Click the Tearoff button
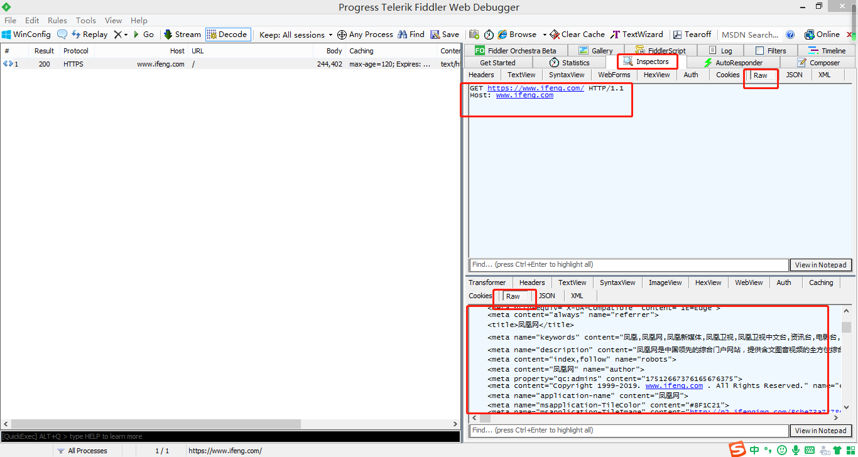The image size is (858, 457). [692, 35]
